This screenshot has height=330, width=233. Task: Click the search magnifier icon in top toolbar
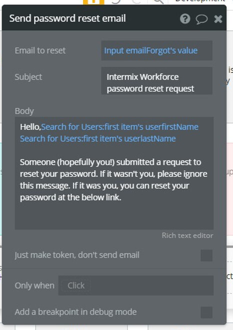tap(158, 1)
